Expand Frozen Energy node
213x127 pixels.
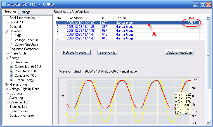pyautogui.click(x=11, y=80)
